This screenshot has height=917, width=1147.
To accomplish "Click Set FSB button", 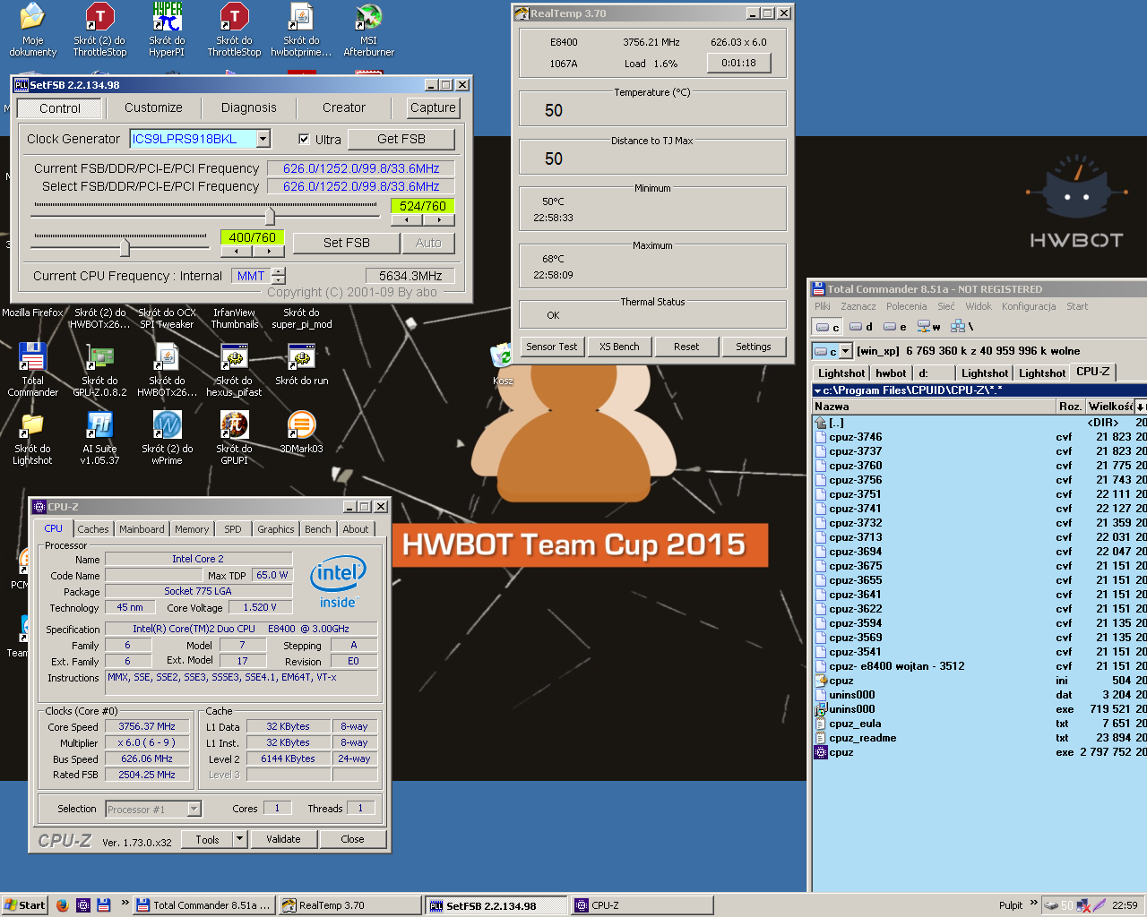I will click(x=347, y=243).
